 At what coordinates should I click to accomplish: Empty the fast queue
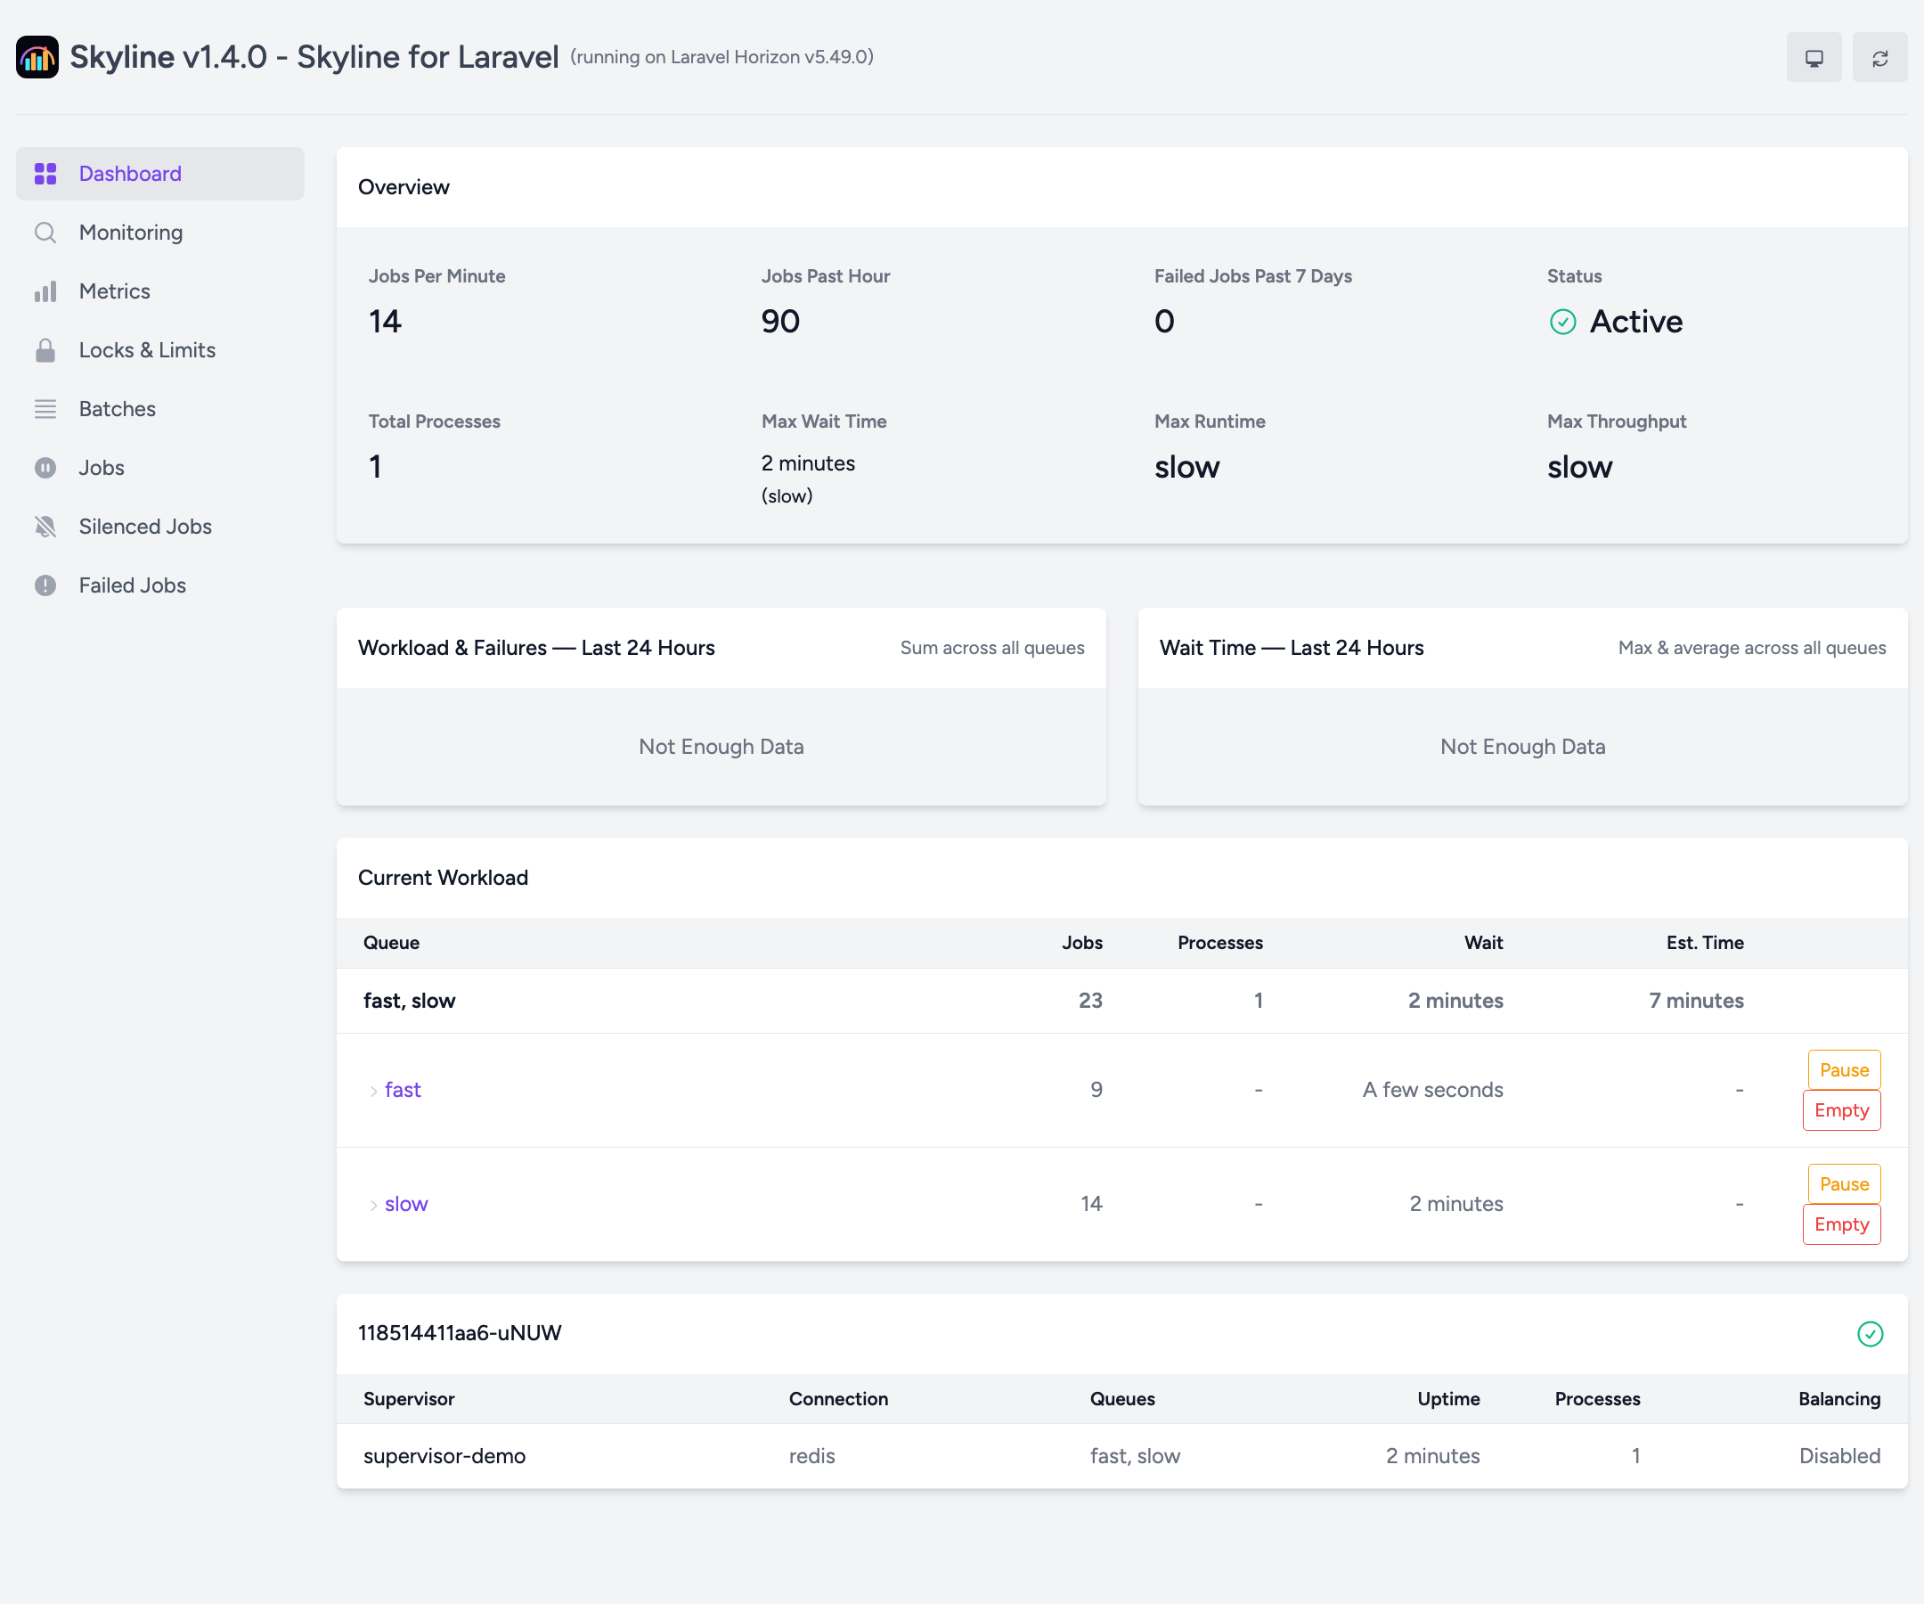click(1841, 1110)
